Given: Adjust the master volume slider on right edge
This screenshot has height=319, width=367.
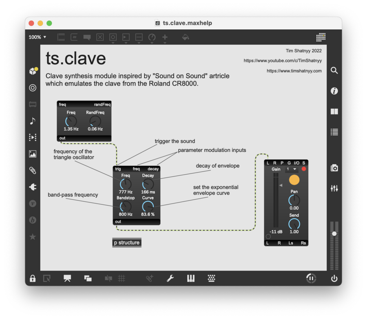Looking at the screenshot, I should pos(334,234).
